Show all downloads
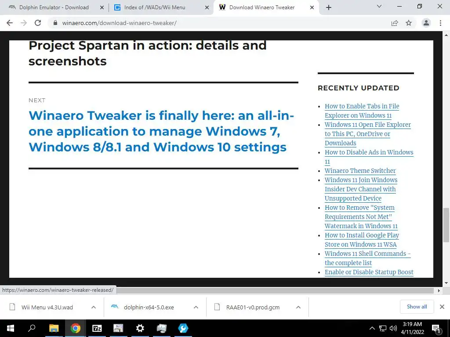 point(417,307)
